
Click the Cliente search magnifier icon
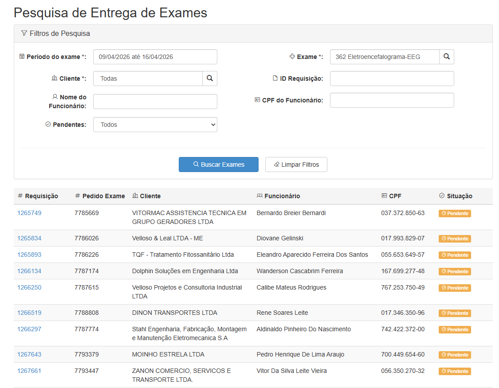point(210,78)
